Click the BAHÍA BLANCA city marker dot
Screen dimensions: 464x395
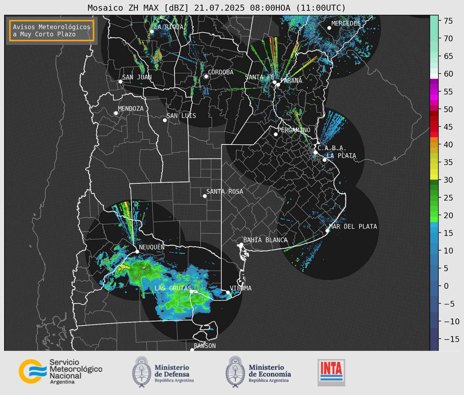(x=241, y=244)
